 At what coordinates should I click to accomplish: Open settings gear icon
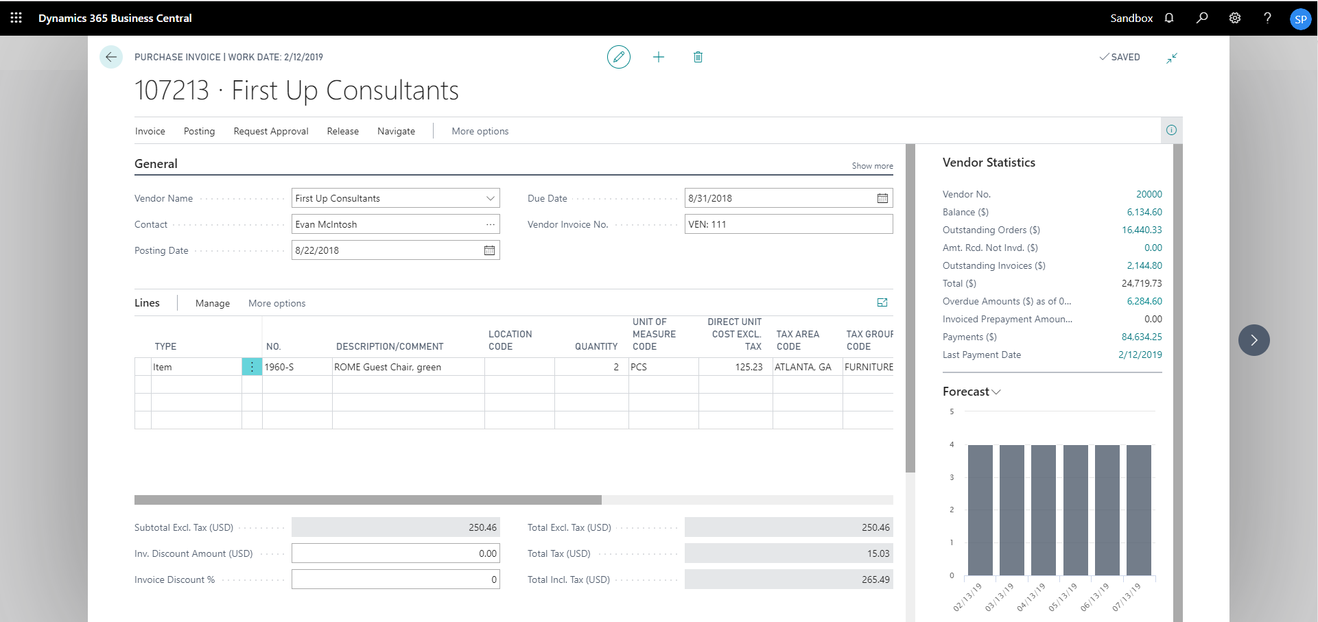pos(1235,18)
